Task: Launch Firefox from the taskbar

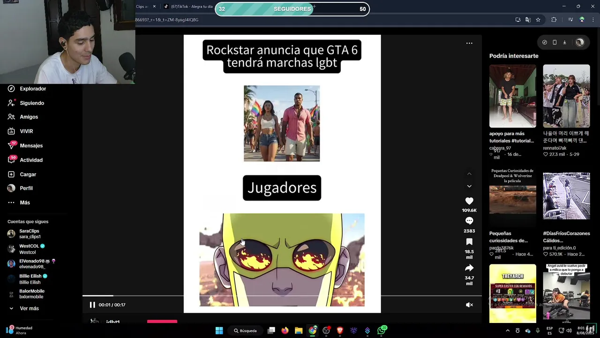Action: coord(285,330)
